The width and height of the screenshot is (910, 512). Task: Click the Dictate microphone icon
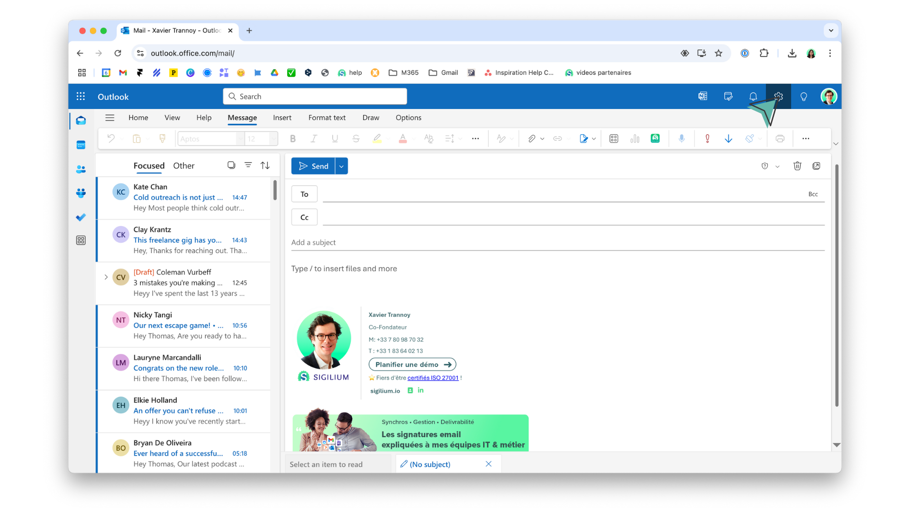point(681,139)
